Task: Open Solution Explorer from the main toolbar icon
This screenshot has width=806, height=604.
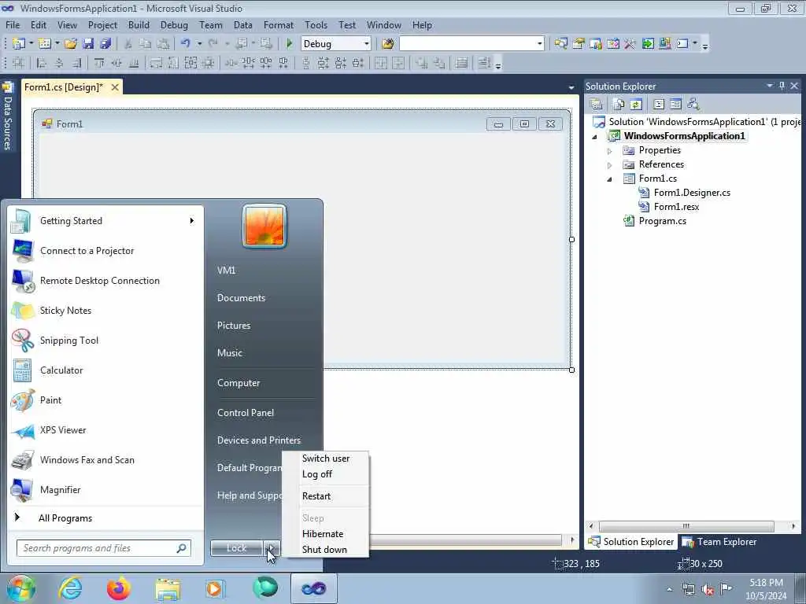Action: (x=560, y=44)
